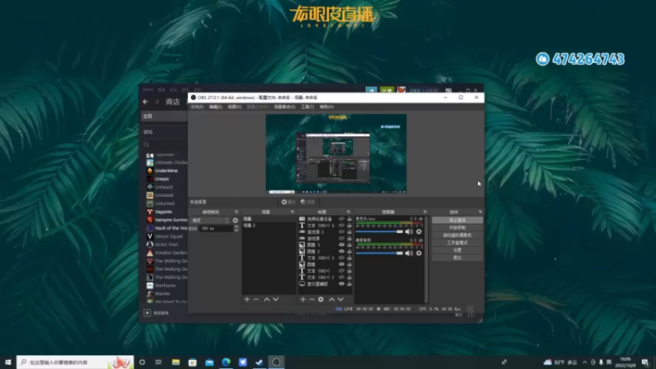Click the 退出 exit button
Image resolution: width=656 pixels, height=369 pixels.
[x=458, y=257]
